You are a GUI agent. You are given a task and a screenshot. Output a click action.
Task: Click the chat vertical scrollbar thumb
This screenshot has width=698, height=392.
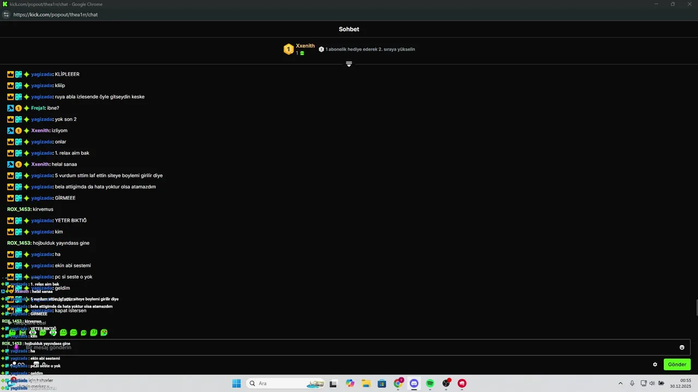coord(696,308)
